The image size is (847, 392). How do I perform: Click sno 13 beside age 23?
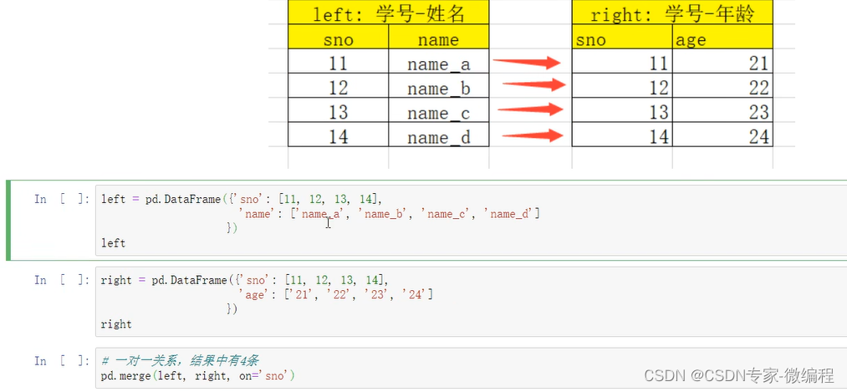tap(622, 110)
